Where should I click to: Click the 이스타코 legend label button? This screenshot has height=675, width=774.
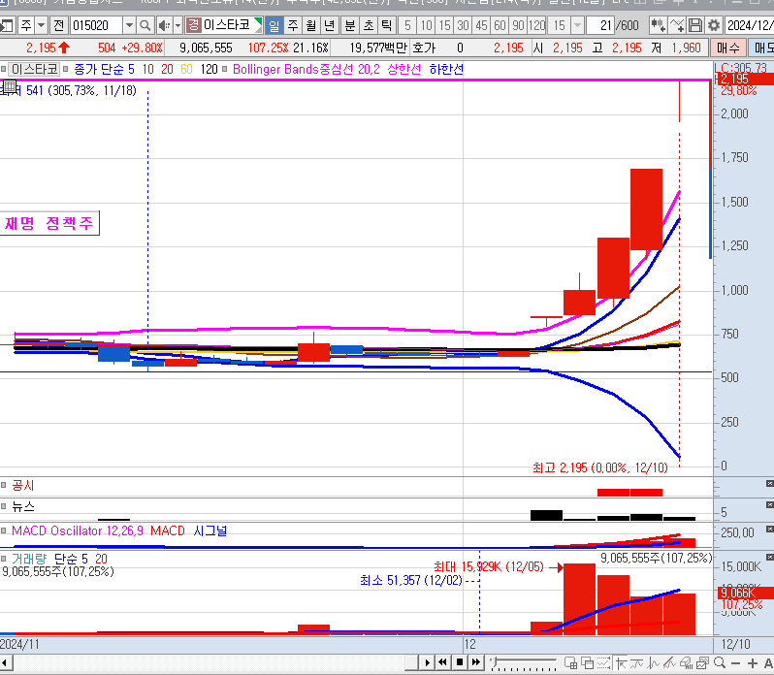(34, 69)
